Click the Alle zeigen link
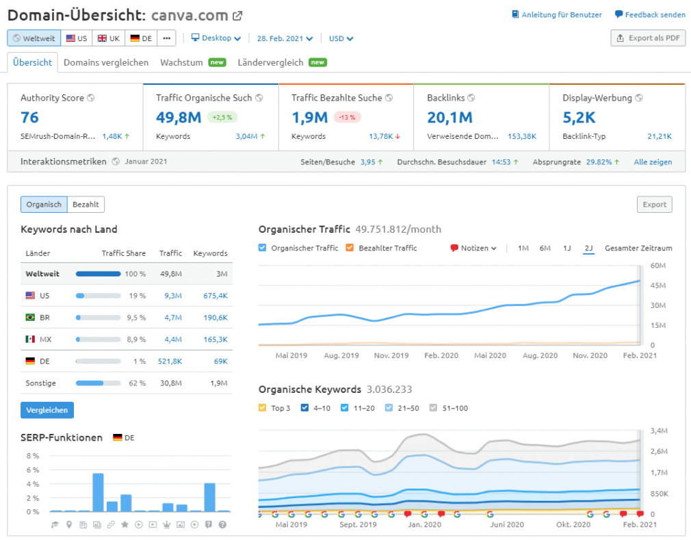Screen dimensions: 691x540 pyautogui.click(x=653, y=162)
